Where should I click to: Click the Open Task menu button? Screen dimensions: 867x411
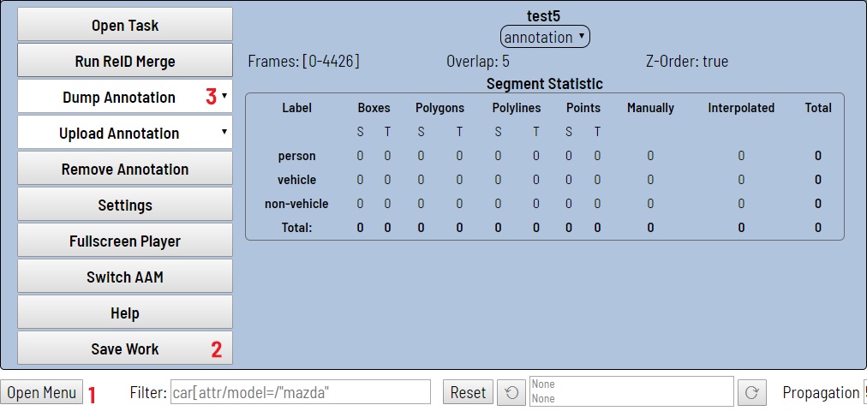coord(125,25)
